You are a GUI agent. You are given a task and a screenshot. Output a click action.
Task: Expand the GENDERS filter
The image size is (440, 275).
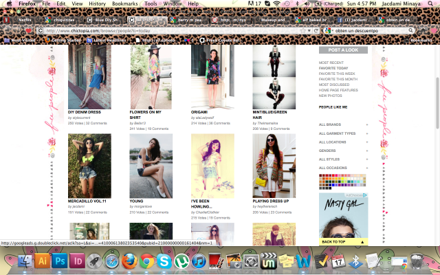tap(343, 151)
